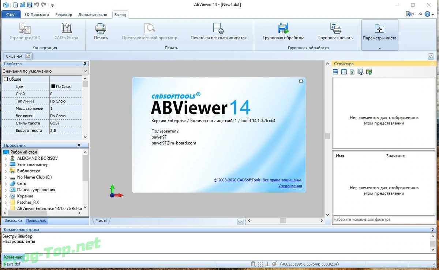The width and height of the screenshot is (439, 270).
Task: Select the Model layout tab
Action: [x=101, y=220]
